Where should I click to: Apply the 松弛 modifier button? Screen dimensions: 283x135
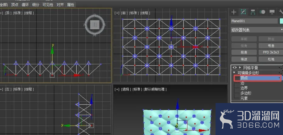(271, 59)
